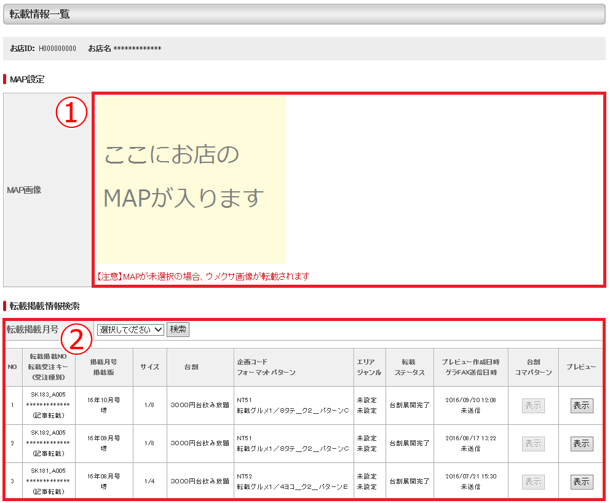Click disabled 表示 in 台割 column, SK182_A005 row

pyautogui.click(x=533, y=443)
